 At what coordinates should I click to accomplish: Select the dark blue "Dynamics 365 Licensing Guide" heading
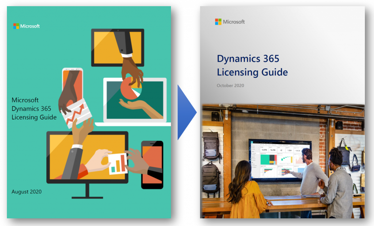coord(252,65)
